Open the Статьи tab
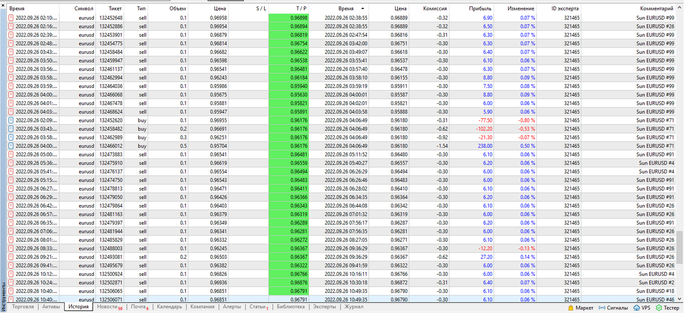The height and width of the screenshot is (313, 684). tap(258, 307)
